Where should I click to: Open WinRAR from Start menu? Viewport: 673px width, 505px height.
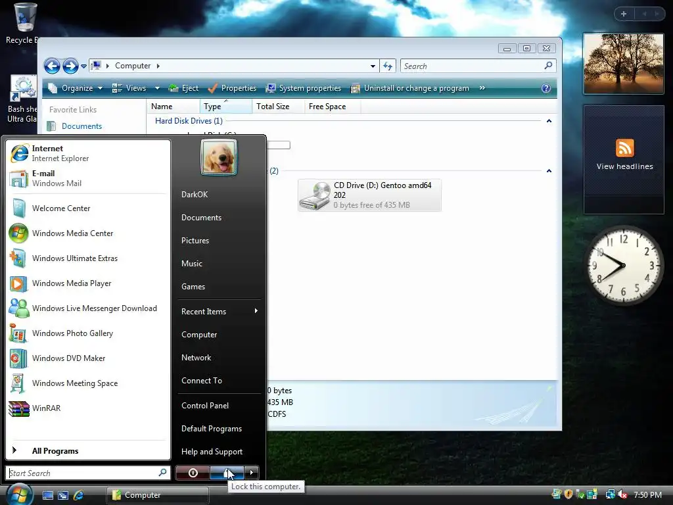(88, 408)
